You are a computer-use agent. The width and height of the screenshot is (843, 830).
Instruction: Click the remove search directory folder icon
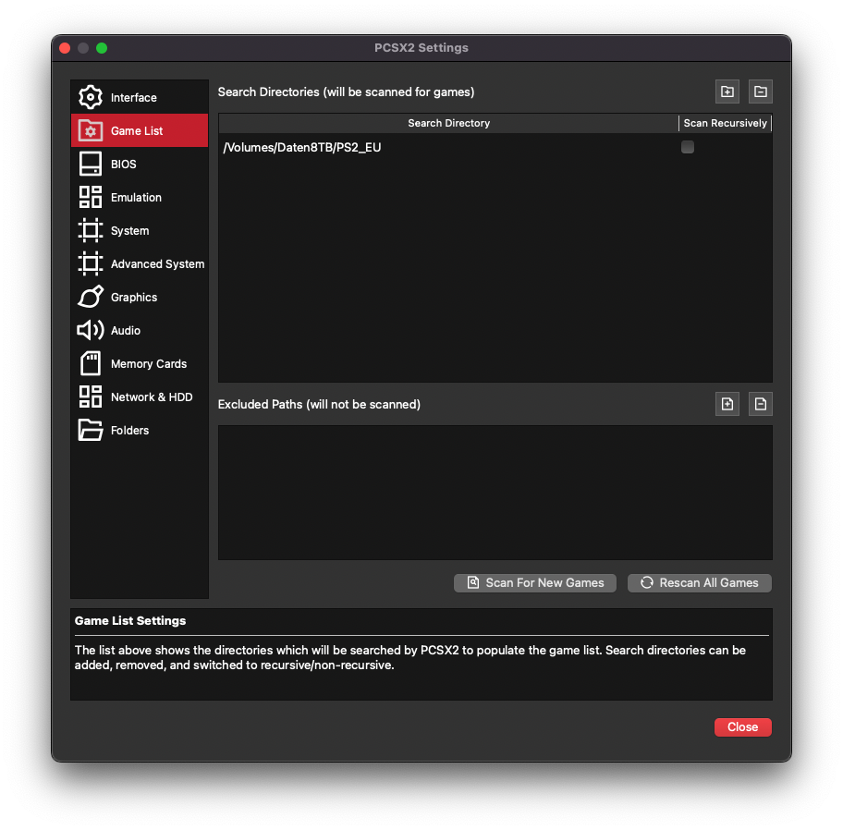click(760, 92)
